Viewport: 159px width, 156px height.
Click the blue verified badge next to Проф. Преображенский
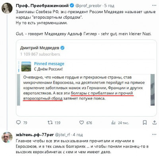(72, 6)
